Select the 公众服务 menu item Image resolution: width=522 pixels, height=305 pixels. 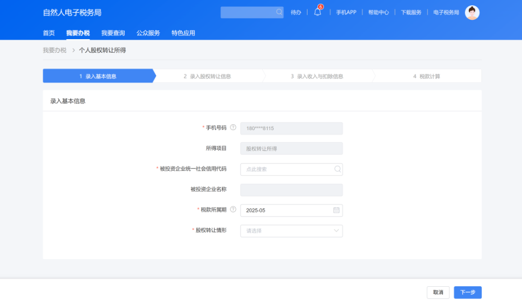tap(148, 32)
